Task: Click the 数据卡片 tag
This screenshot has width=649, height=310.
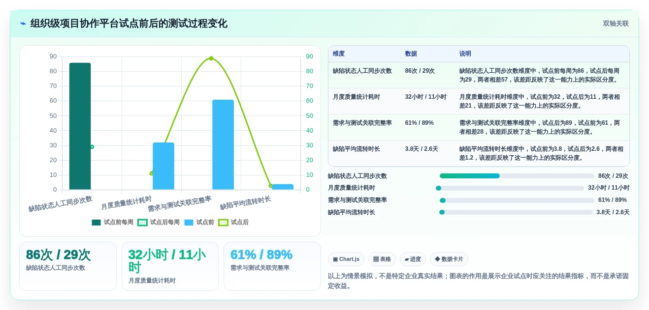Action: tap(449, 259)
